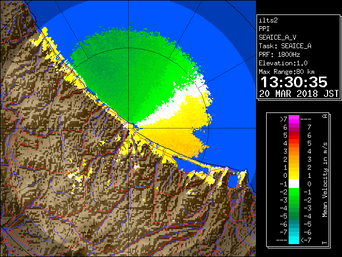
Task: Pick the magenta top swatch of velocity scale
Action: pyautogui.click(x=294, y=119)
